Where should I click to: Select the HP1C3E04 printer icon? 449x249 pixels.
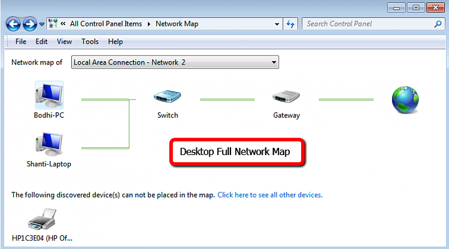(42, 219)
